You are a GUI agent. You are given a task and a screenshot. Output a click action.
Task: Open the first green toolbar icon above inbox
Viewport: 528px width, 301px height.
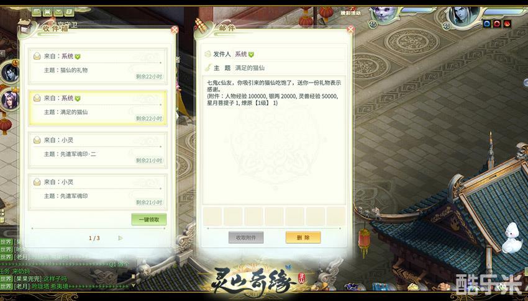point(37,12)
